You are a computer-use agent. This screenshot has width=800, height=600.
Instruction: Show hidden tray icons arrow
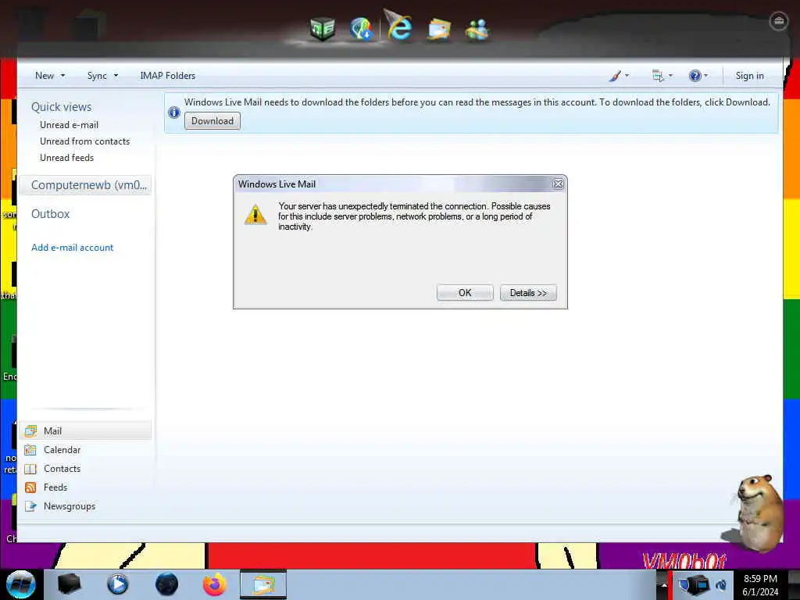664,584
